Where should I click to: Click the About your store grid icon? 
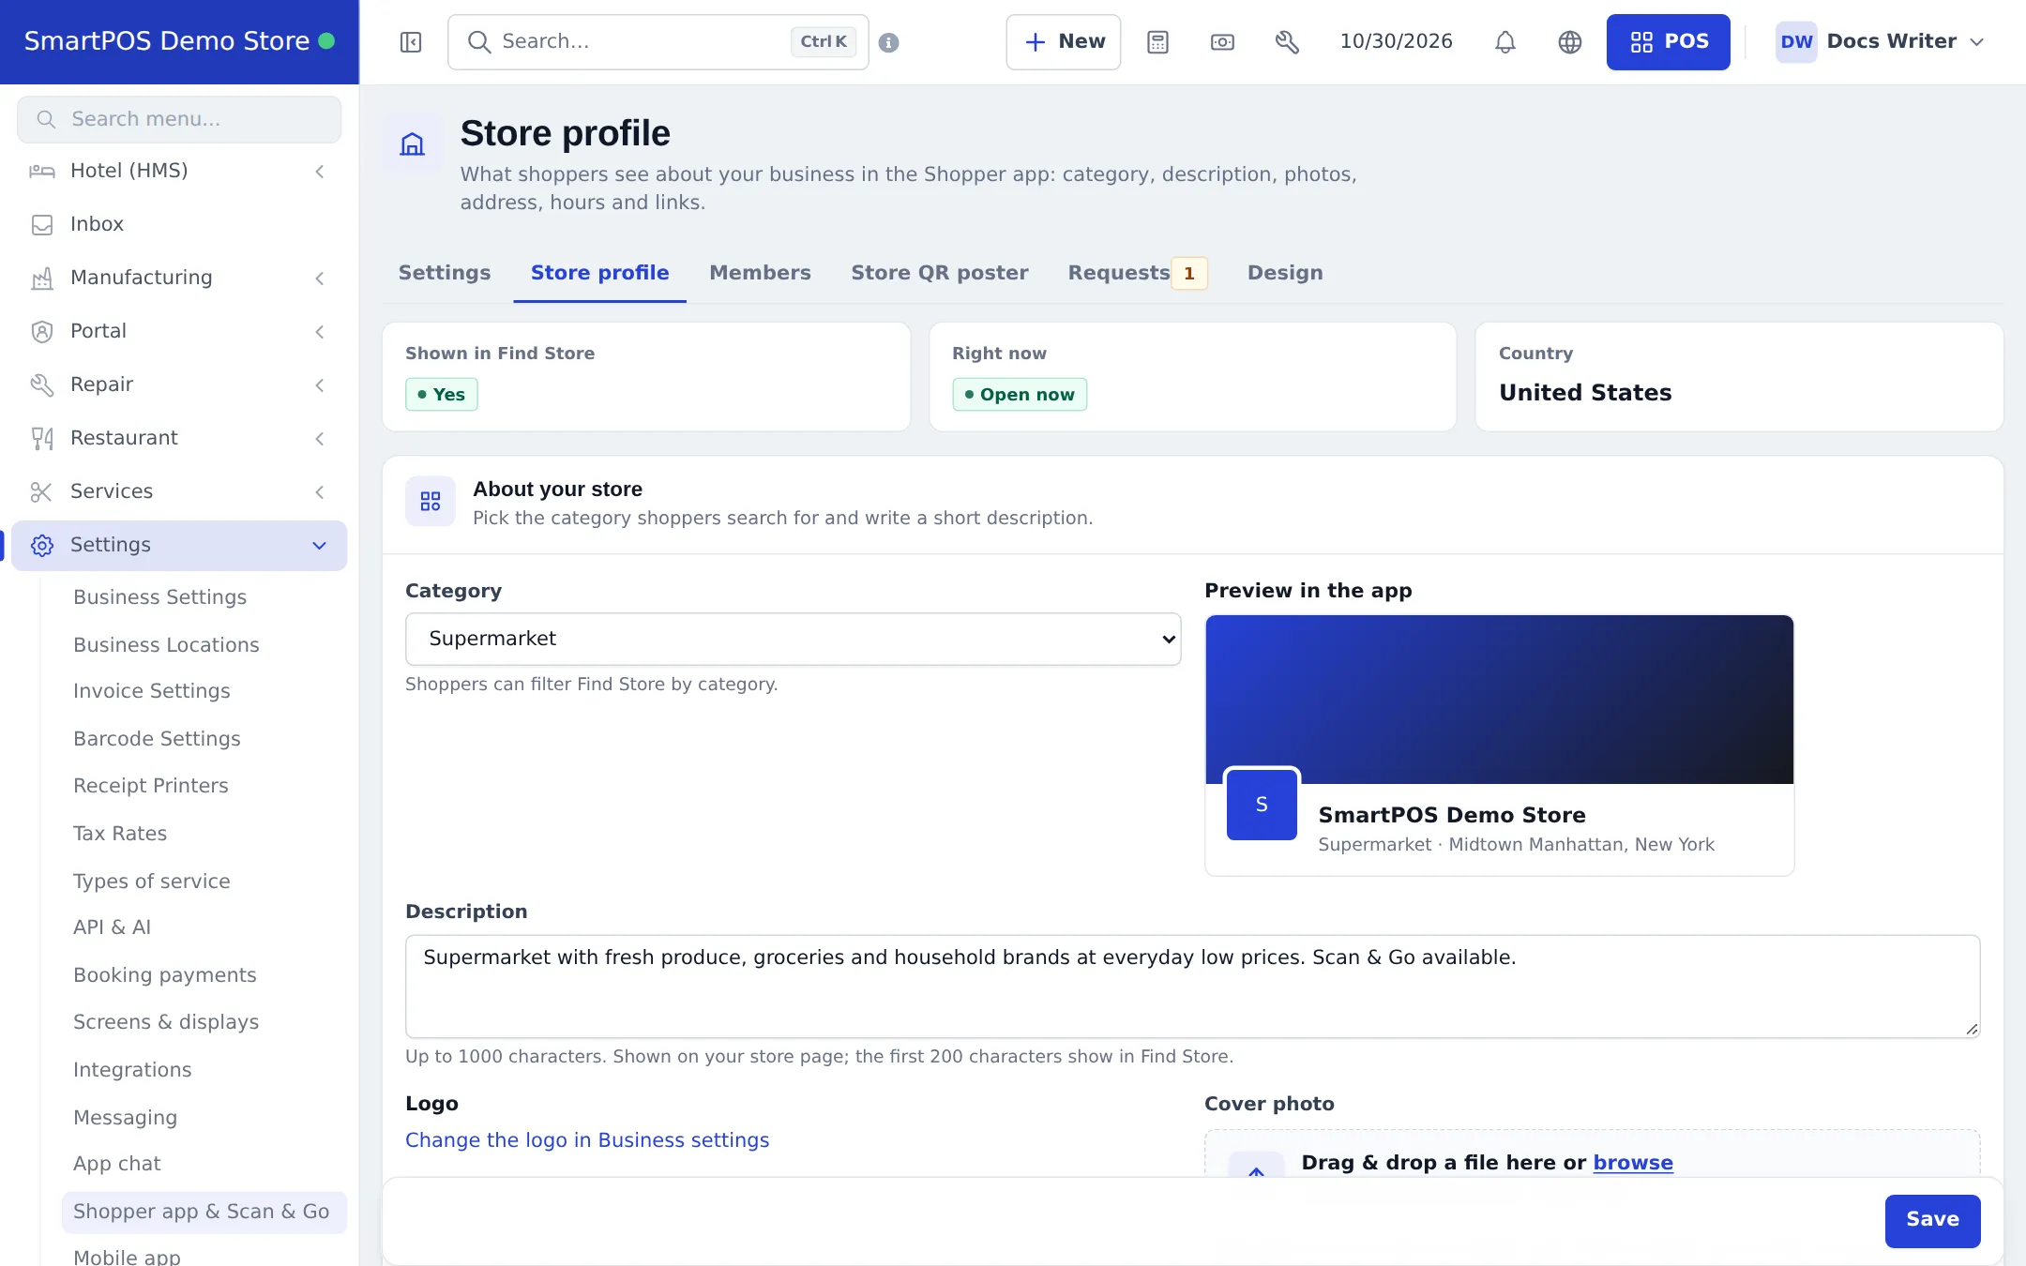coord(431,501)
